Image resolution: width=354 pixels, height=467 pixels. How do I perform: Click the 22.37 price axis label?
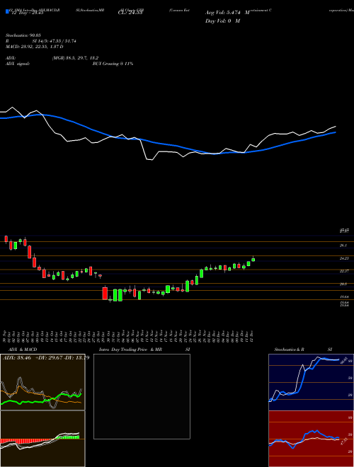(344, 271)
